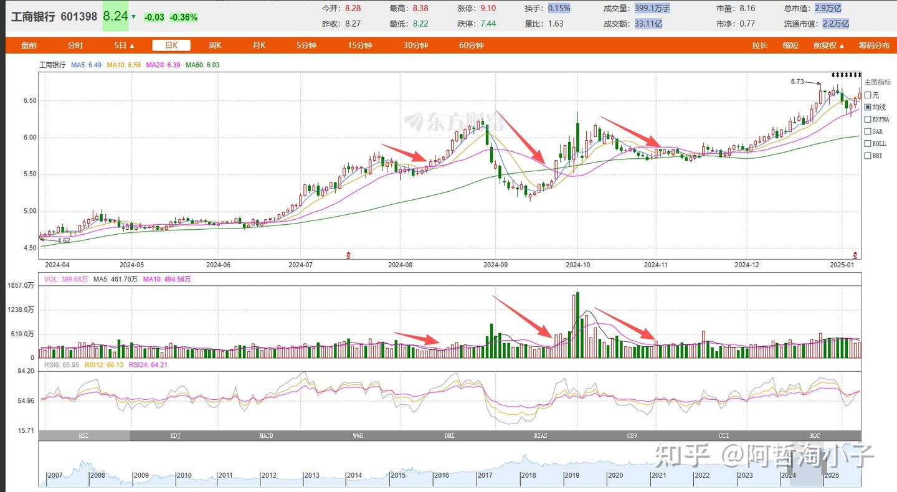Show the 15分钟 chart

[360, 45]
